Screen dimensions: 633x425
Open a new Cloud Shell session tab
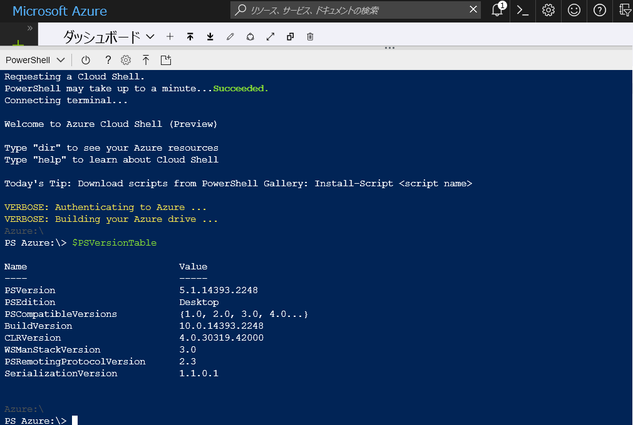[165, 60]
